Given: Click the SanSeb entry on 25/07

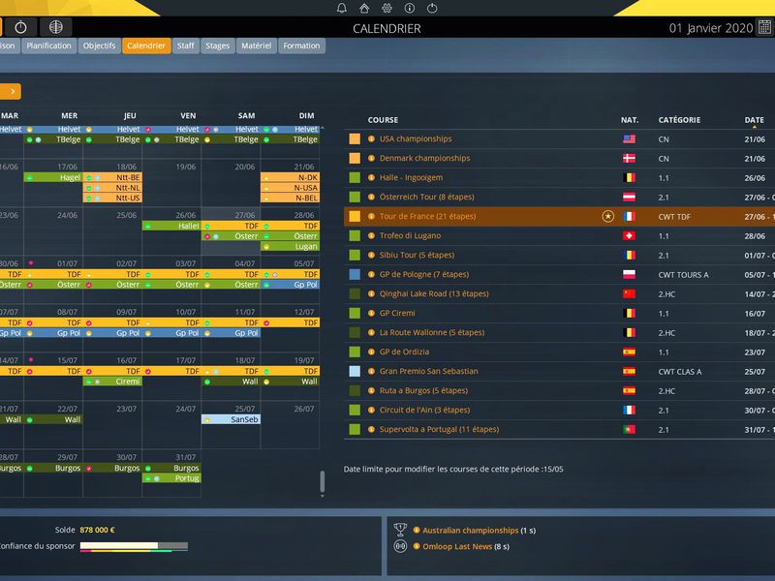Looking at the screenshot, I should 231,419.
